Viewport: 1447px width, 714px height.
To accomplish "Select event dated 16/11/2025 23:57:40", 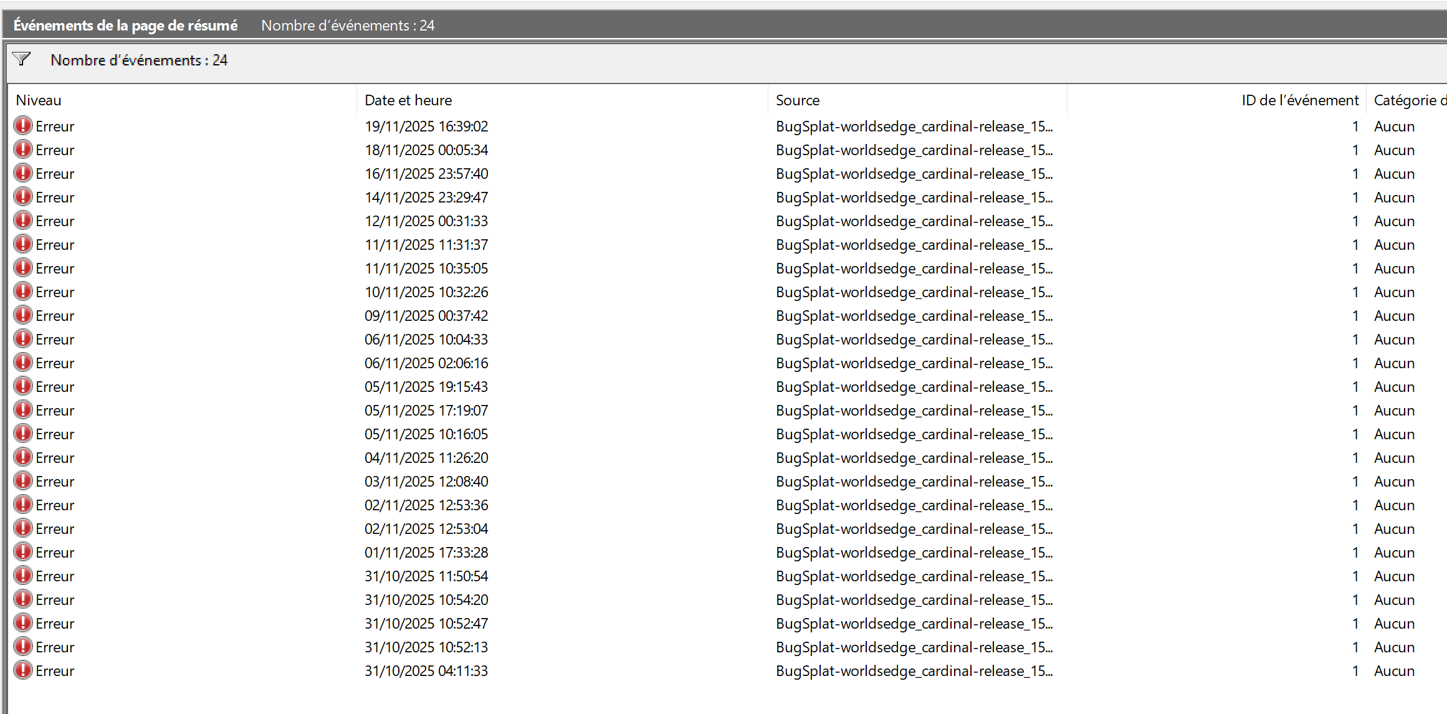I will click(426, 174).
